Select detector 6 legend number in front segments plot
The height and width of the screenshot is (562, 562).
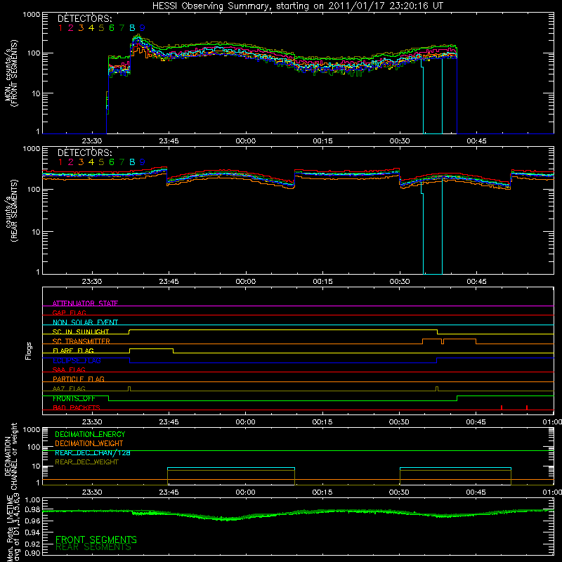click(x=112, y=28)
